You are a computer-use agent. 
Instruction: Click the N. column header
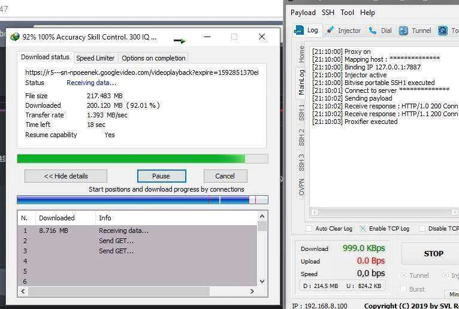point(26,218)
